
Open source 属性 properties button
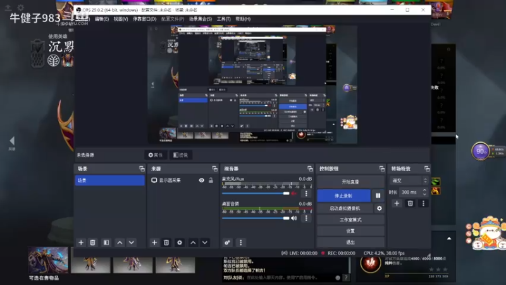pyautogui.click(x=155, y=155)
